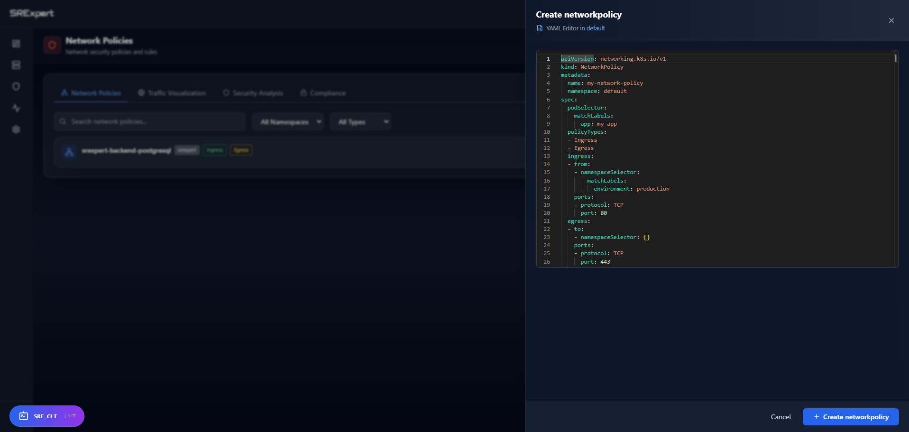Select the Security Analysis tab

pyautogui.click(x=253, y=93)
